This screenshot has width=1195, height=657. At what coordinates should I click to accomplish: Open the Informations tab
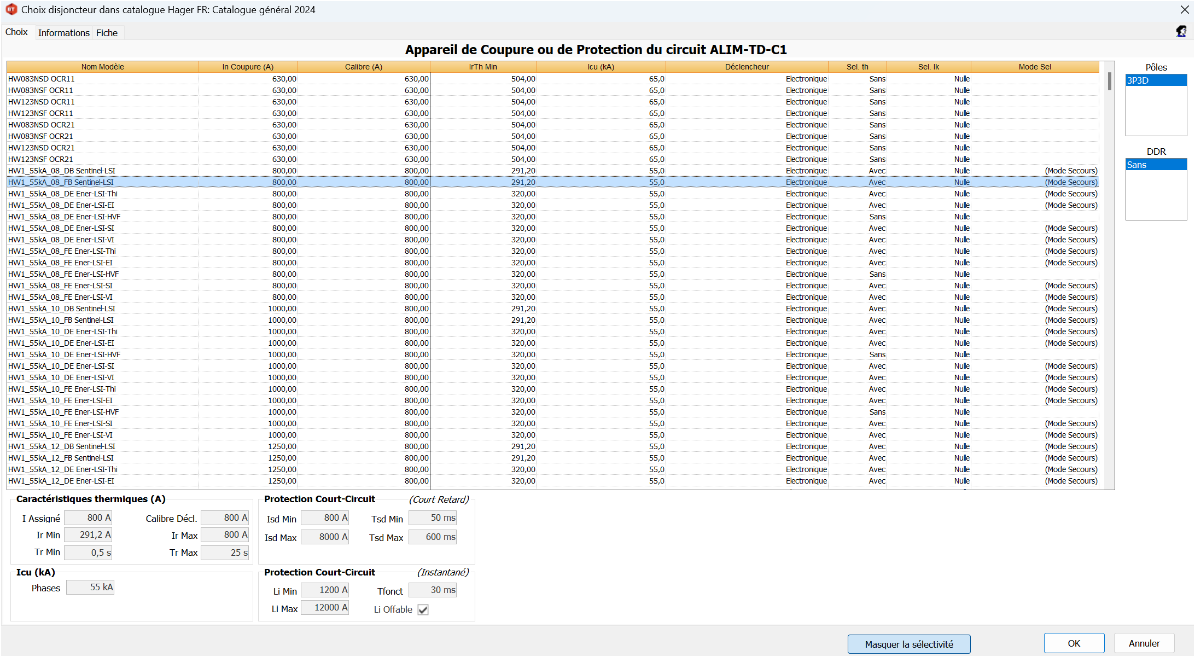point(63,33)
